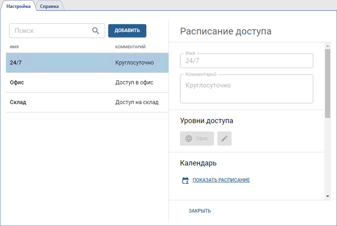The height and width of the screenshot is (226, 337).
Task: Click the globe icon on the Офис chip
Action: click(x=189, y=138)
